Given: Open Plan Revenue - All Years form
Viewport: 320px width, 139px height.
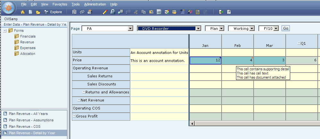Looking at the screenshot, I should (28, 114).
